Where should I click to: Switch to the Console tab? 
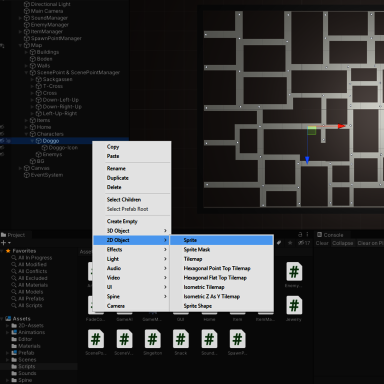pyautogui.click(x=330, y=235)
